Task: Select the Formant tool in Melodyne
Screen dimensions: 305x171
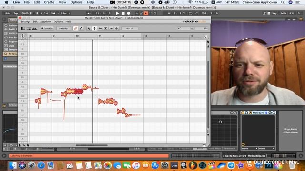Action: [100, 28]
